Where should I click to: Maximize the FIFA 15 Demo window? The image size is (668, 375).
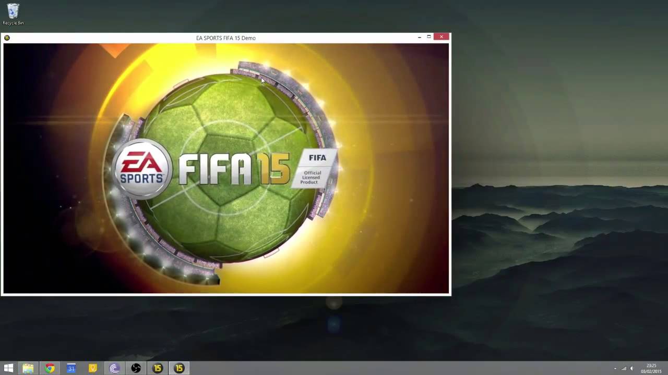(x=429, y=37)
